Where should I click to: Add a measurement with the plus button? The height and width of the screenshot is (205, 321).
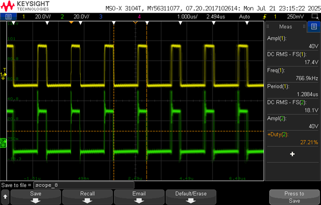pos(292,154)
